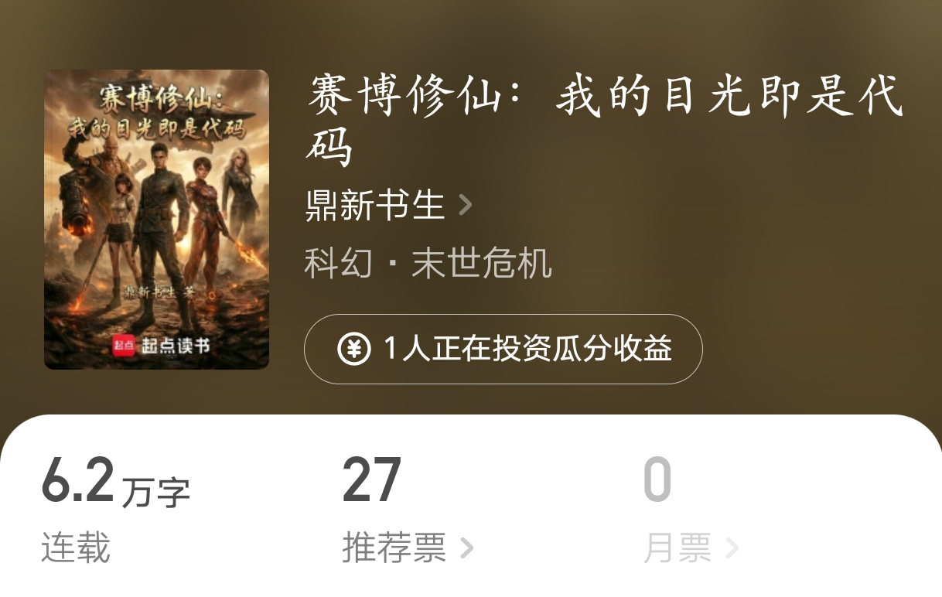Open the book cover image

(x=156, y=220)
